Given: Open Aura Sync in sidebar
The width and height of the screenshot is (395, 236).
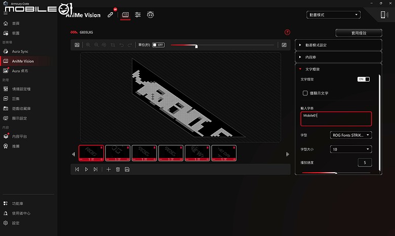Looking at the screenshot, I should point(20,51).
